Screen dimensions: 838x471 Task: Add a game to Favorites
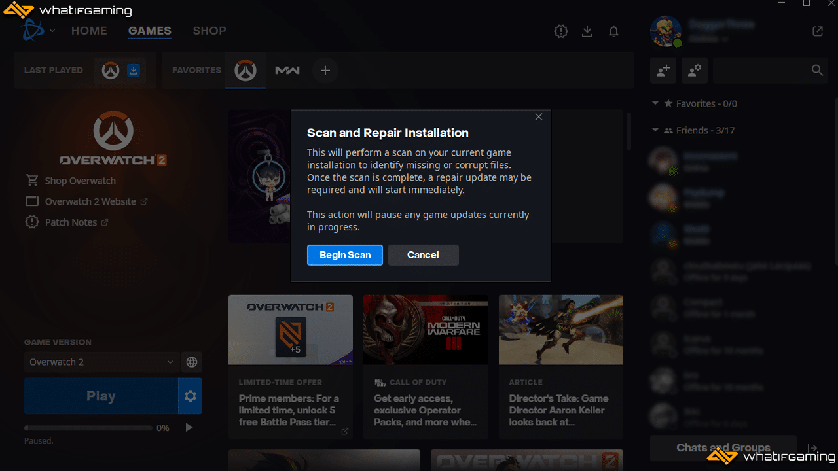coord(325,70)
